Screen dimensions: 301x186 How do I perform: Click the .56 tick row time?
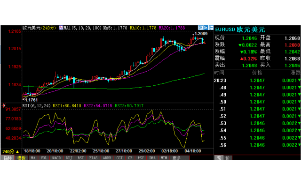pos(222,145)
